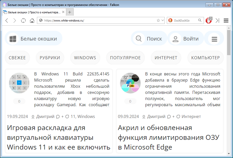The width and height of the screenshot is (233, 158).
Task: Click the Белые окошки site logo
Action: point(34,39)
